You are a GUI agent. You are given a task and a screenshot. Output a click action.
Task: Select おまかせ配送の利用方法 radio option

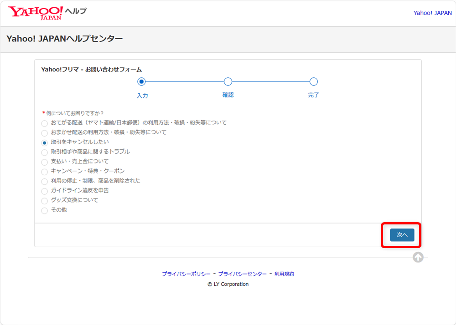point(45,133)
